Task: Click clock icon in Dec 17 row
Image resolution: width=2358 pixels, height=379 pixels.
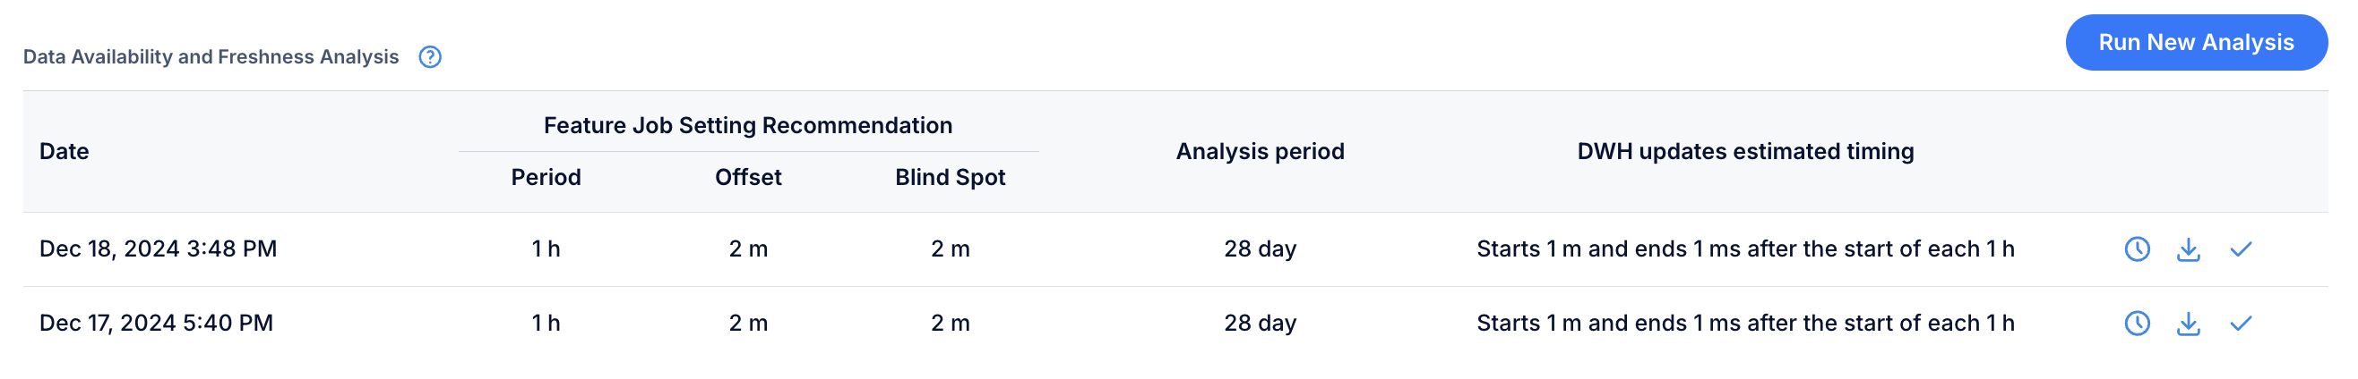Action: pos(2137,323)
